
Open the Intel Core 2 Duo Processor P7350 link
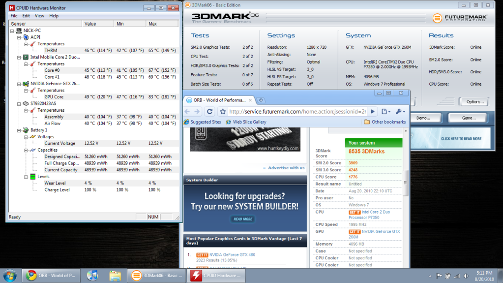[x=369, y=215]
